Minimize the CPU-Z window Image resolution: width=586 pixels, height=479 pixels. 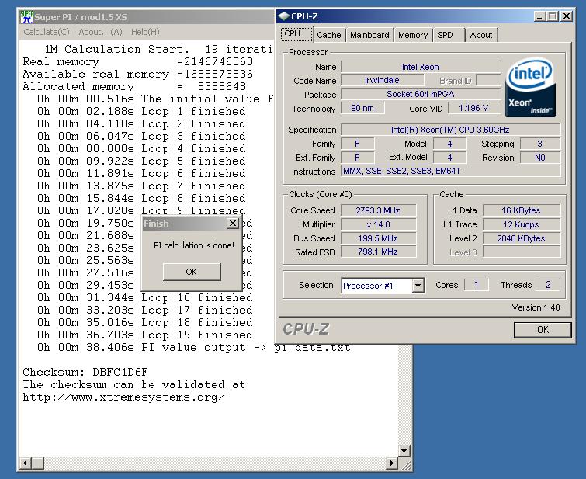click(539, 16)
